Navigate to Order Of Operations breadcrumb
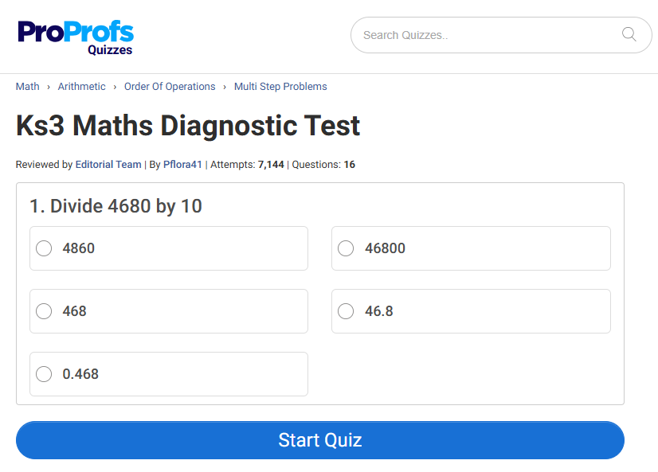 pyautogui.click(x=170, y=87)
